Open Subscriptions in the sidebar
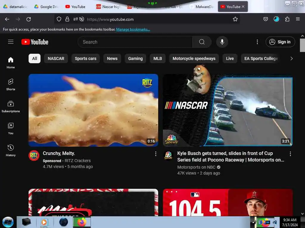 (x=11, y=107)
